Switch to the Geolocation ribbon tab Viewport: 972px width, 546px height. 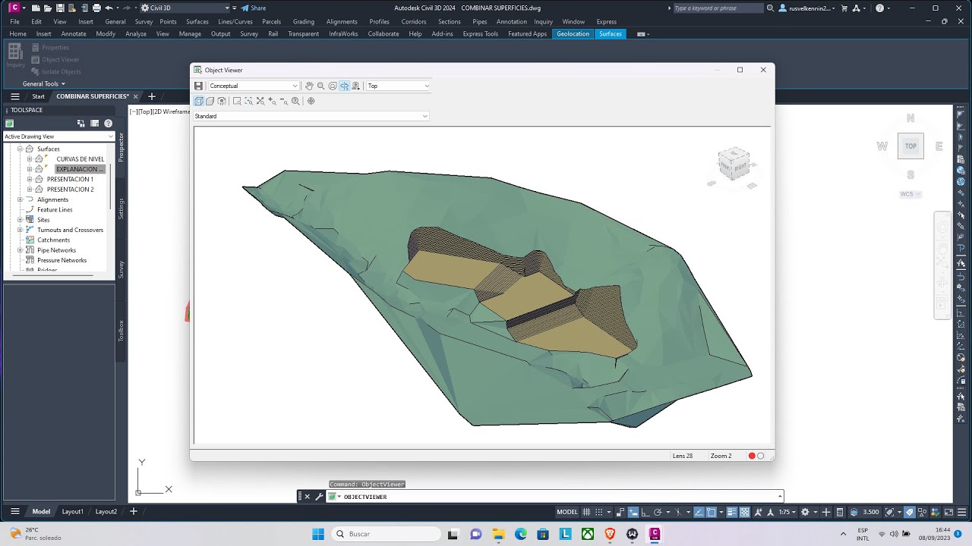[x=573, y=34]
